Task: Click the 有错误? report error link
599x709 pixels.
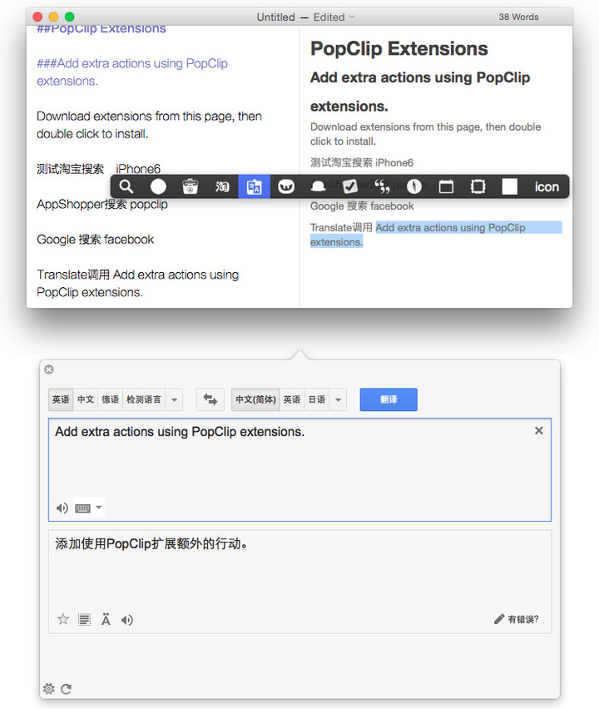Action: click(516, 619)
